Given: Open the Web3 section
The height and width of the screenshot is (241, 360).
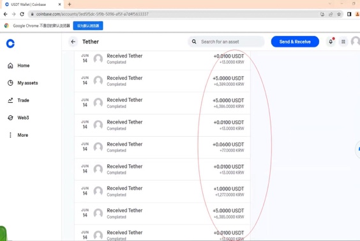Looking at the screenshot, I should pos(19,118).
